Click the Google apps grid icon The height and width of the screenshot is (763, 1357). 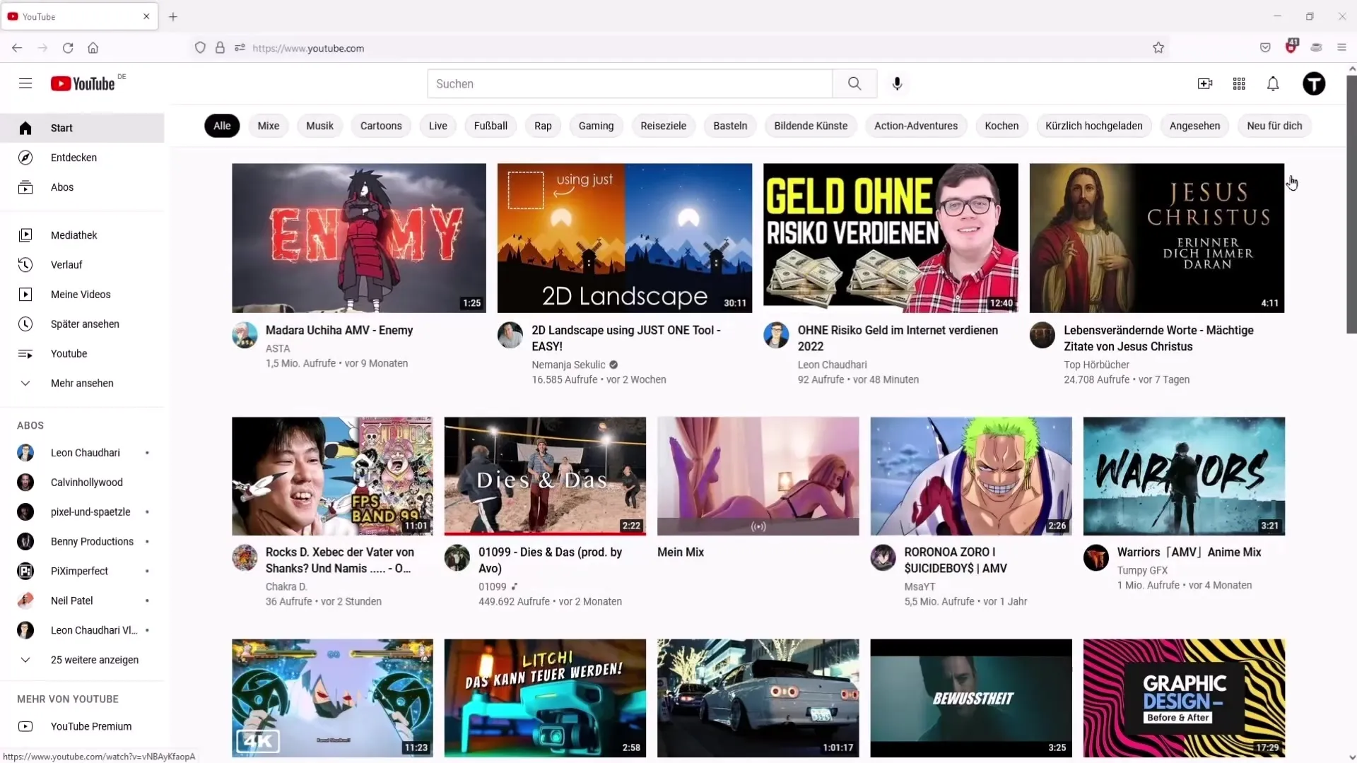(x=1240, y=83)
